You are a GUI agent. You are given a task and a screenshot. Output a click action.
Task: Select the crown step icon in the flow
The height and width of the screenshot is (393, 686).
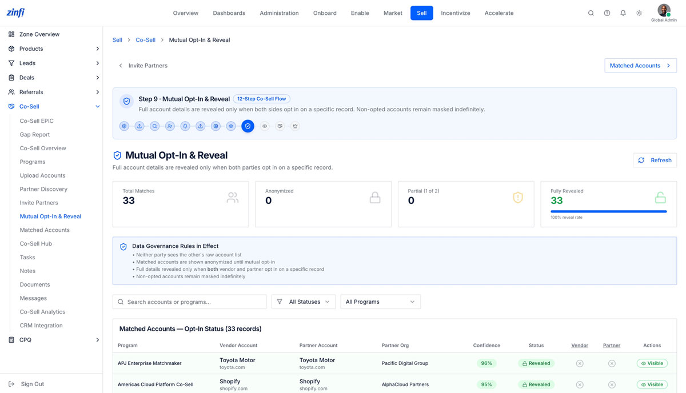[x=295, y=126]
